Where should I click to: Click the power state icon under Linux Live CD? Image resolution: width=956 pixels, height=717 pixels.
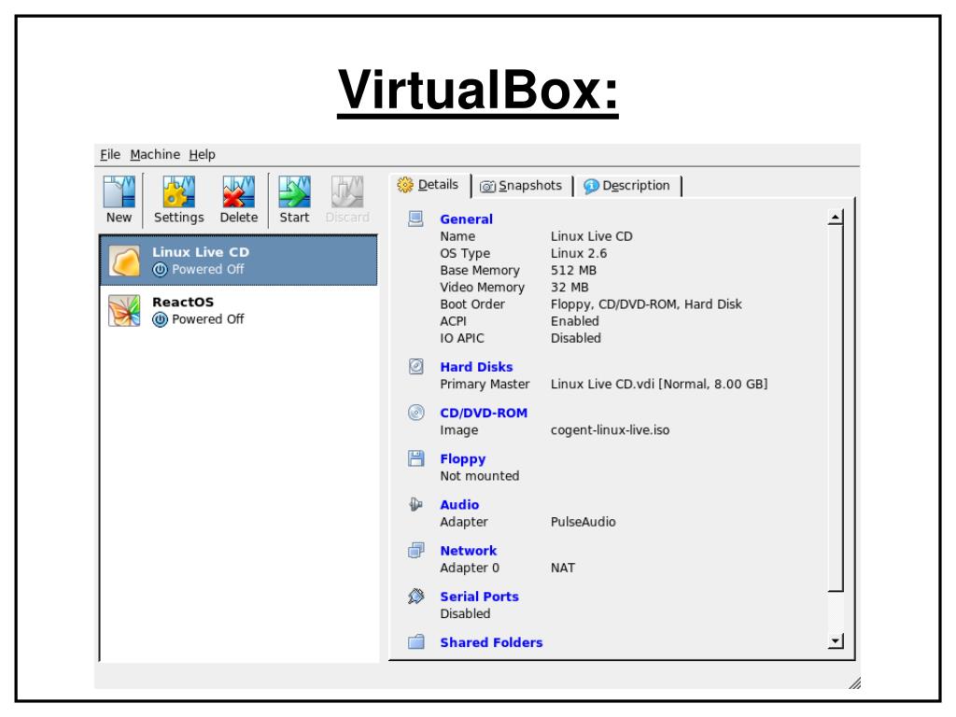pyautogui.click(x=160, y=270)
